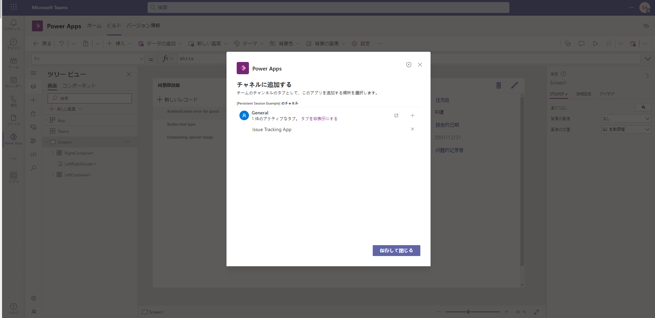Click delete trash icon in app canvas
Image resolution: width=655 pixels, height=318 pixels.
[499, 85]
